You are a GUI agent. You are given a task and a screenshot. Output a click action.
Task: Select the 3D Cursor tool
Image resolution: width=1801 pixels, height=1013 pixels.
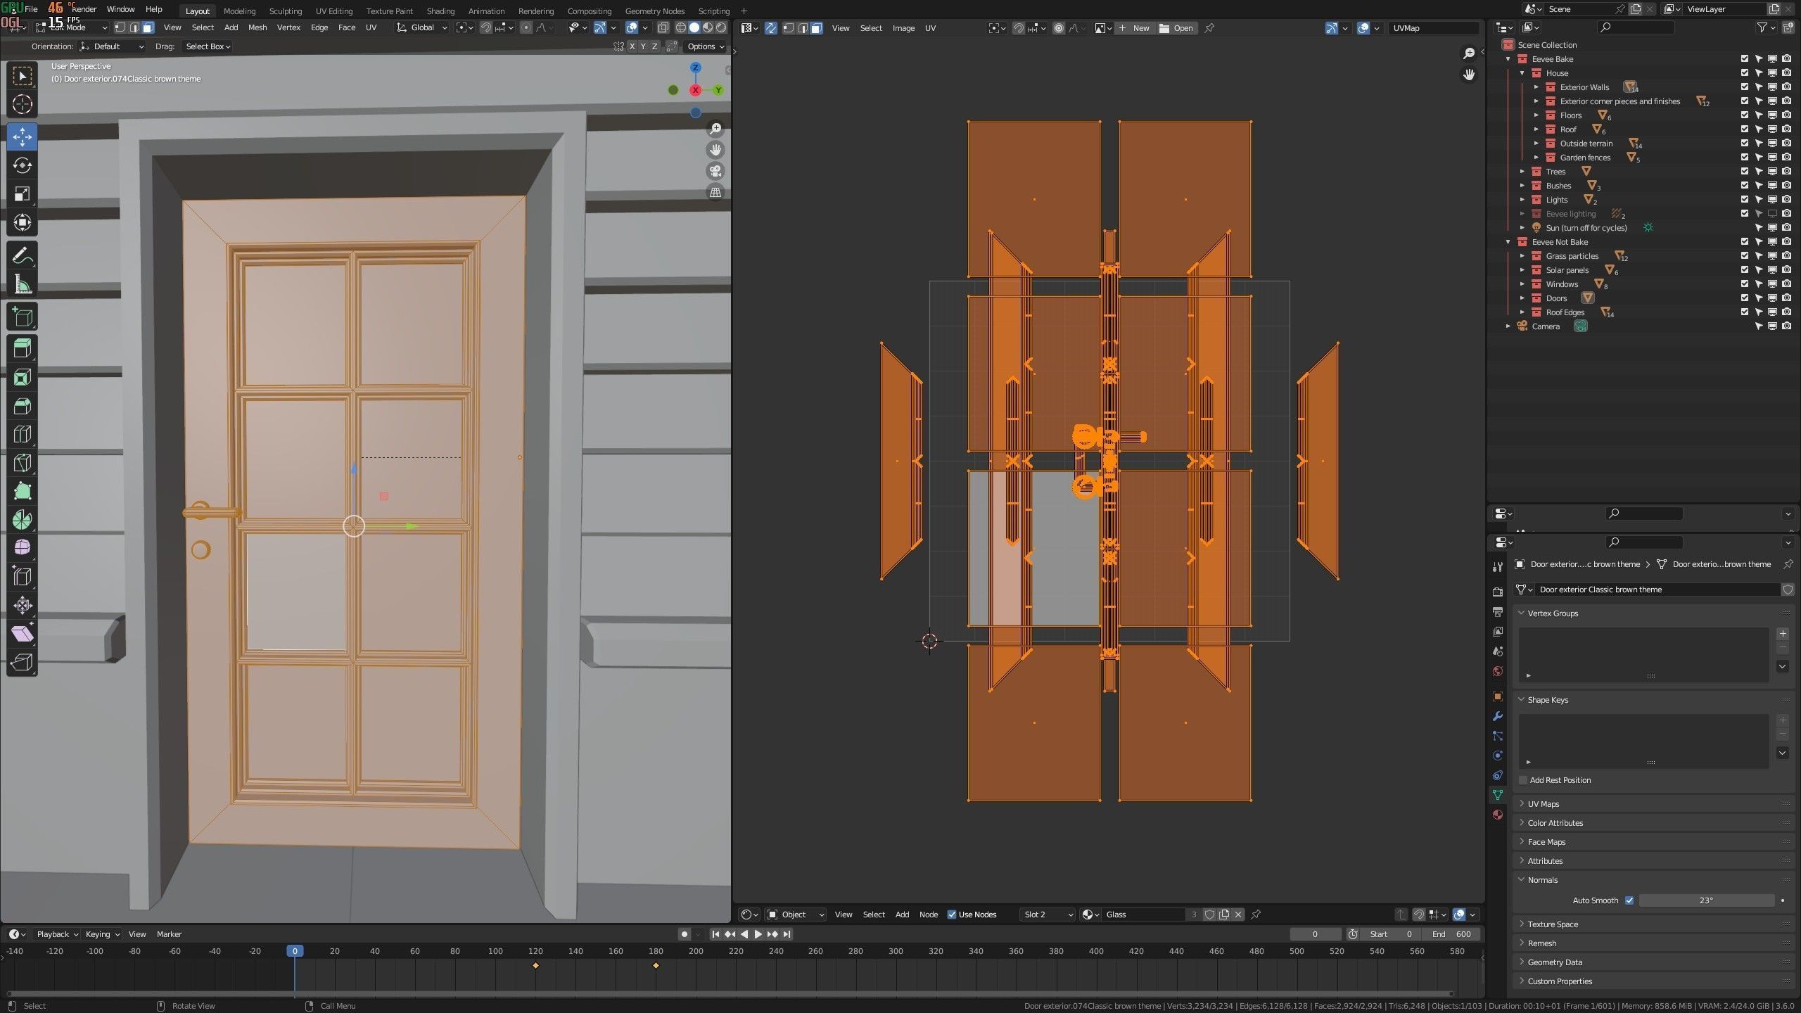22,104
